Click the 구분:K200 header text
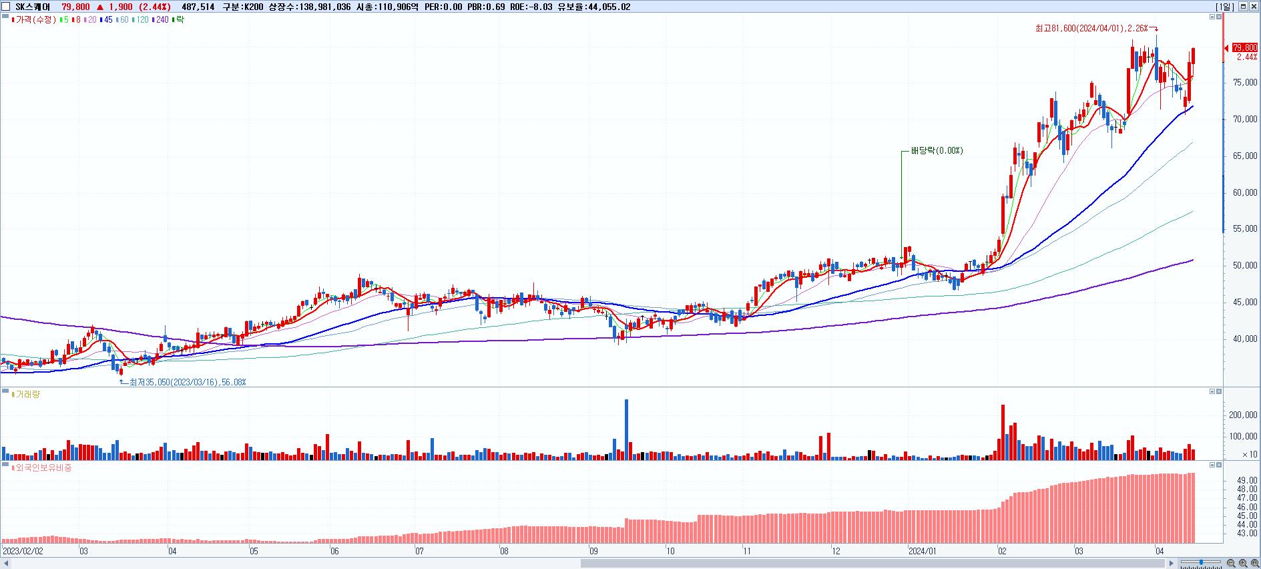 click(242, 7)
